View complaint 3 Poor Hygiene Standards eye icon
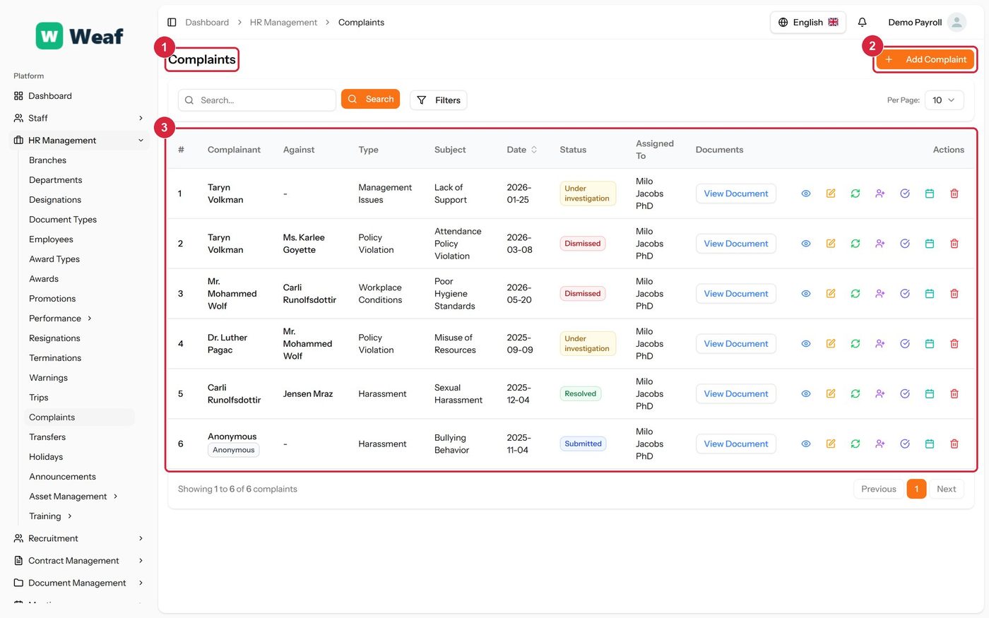Screen dimensions: 989x618 click(x=806, y=294)
